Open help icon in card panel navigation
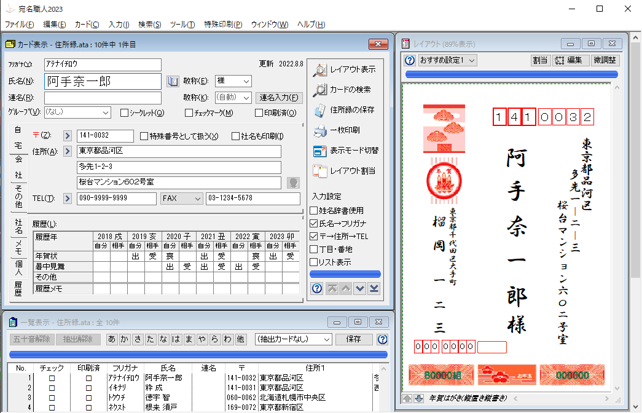 pyautogui.click(x=317, y=288)
